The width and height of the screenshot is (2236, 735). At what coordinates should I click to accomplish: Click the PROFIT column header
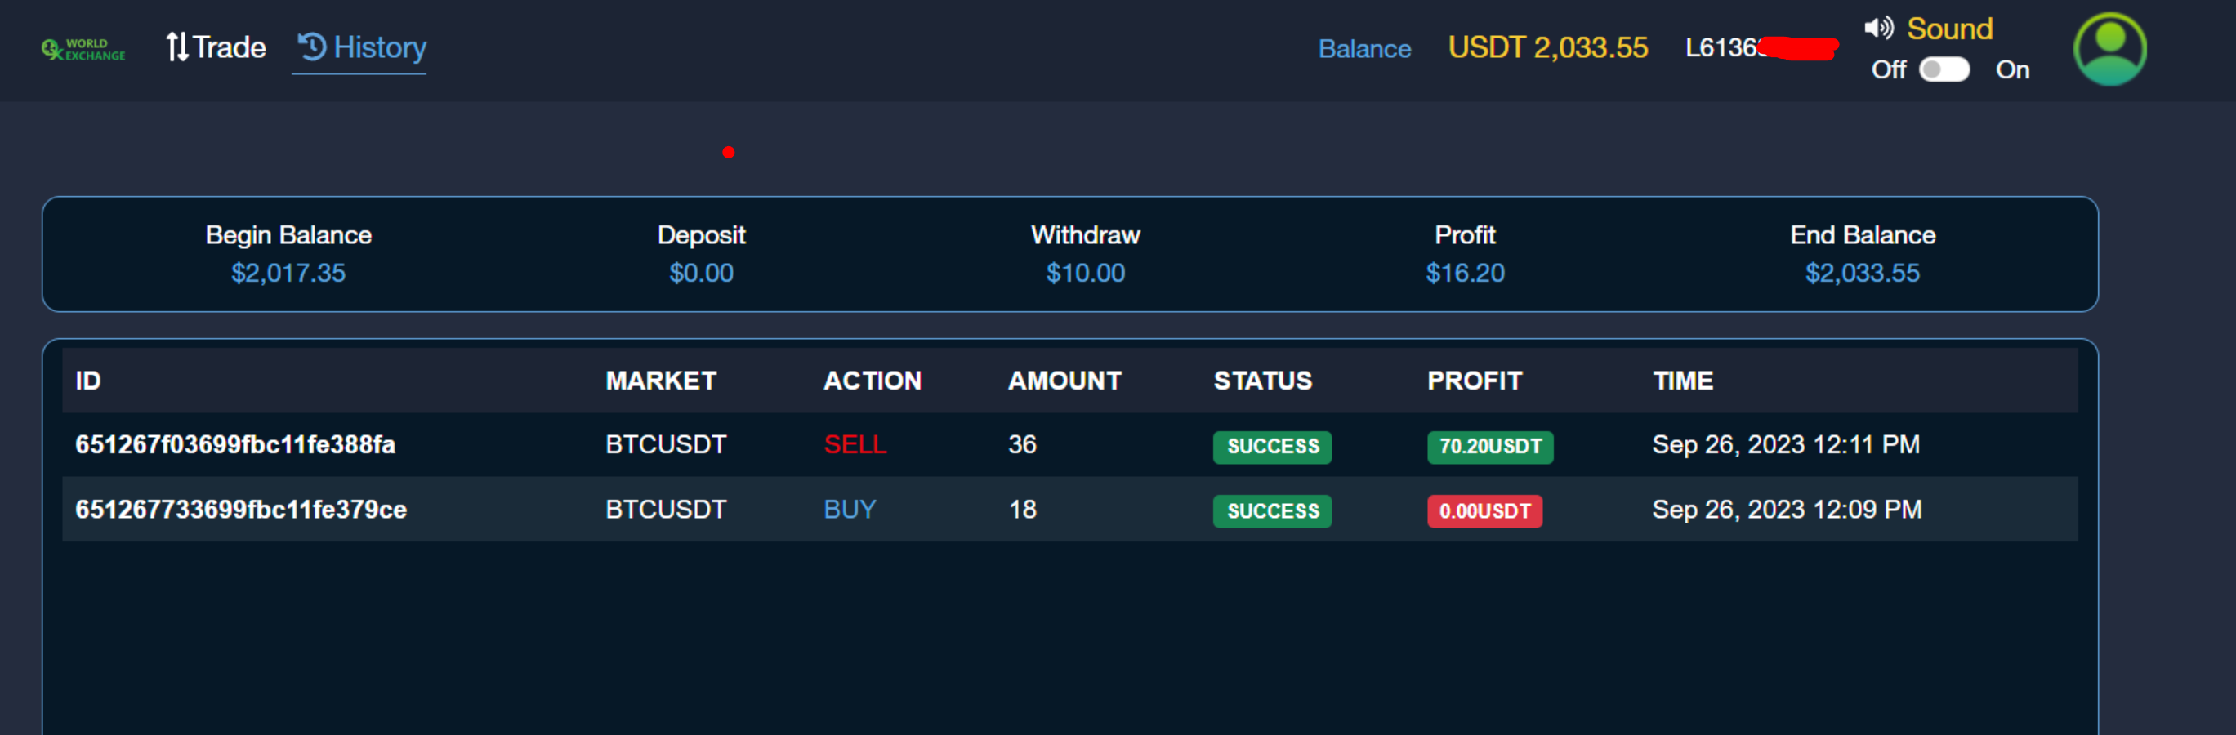pos(1475,380)
